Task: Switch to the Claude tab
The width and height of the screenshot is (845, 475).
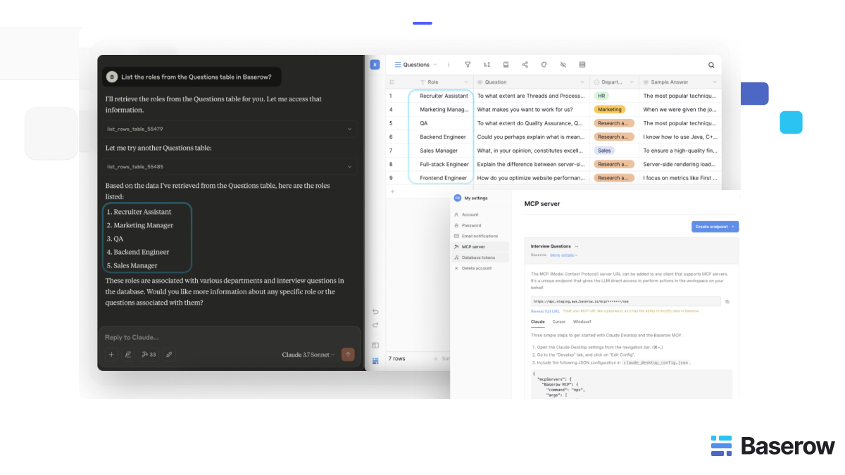Action: point(538,322)
